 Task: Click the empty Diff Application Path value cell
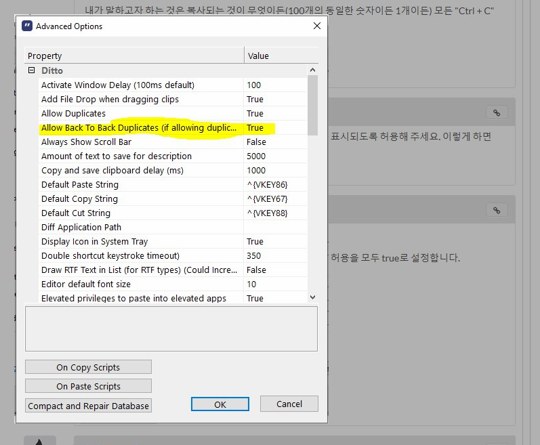pos(275,227)
